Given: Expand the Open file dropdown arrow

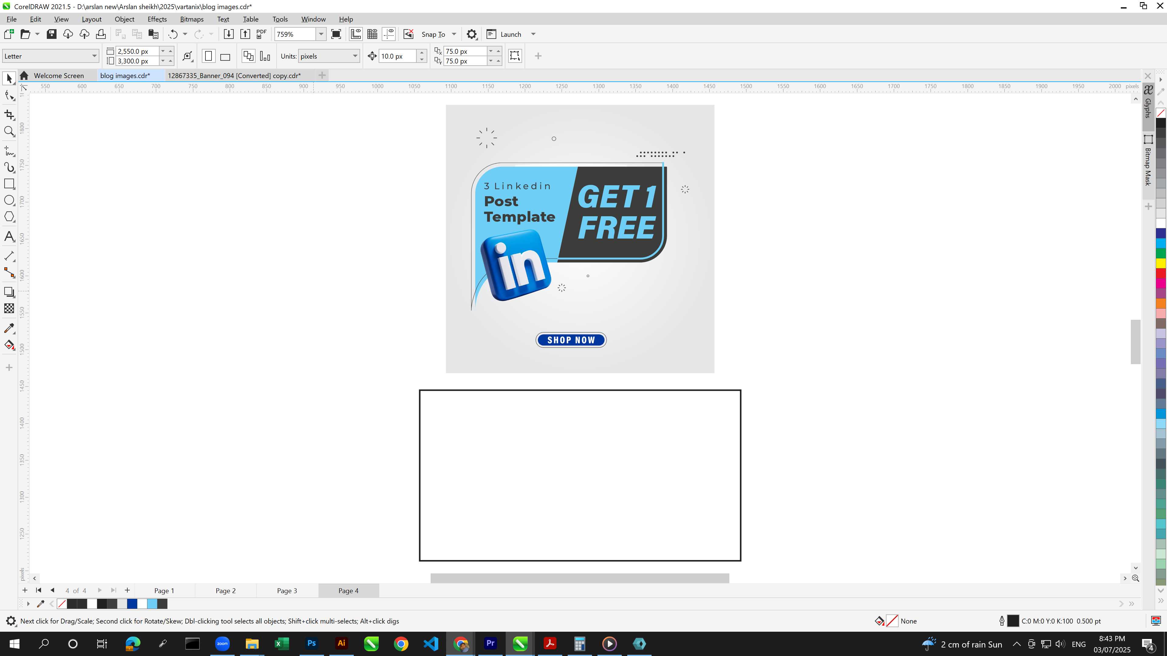Looking at the screenshot, I should click(37, 34).
